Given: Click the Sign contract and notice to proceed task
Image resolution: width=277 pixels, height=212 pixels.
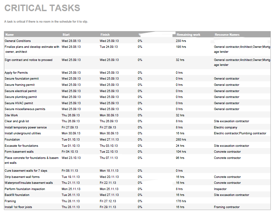Looking at the screenshot, I should tap(29, 60).
